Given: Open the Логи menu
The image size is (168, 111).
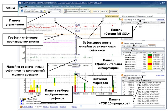Looking at the screenshot, I should 63,6.
